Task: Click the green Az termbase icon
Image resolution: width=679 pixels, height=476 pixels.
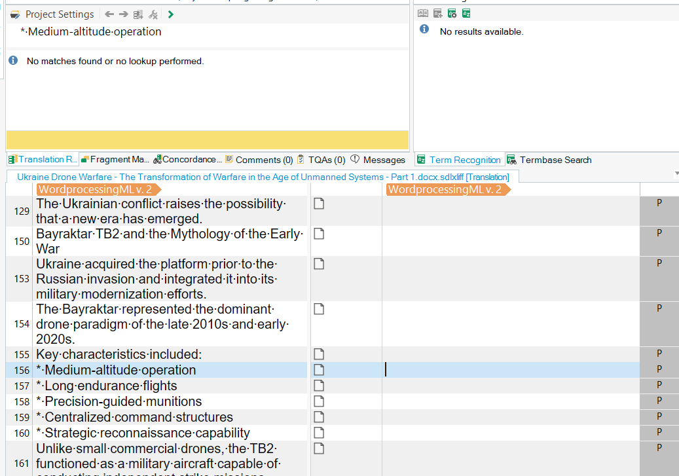Action: pos(466,14)
